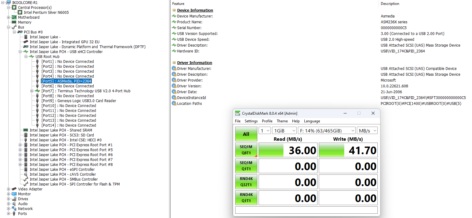Click the Motherboard board icon in the tree
Image resolution: width=472 pixels, height=218 pixels.
tap(14, 17)
